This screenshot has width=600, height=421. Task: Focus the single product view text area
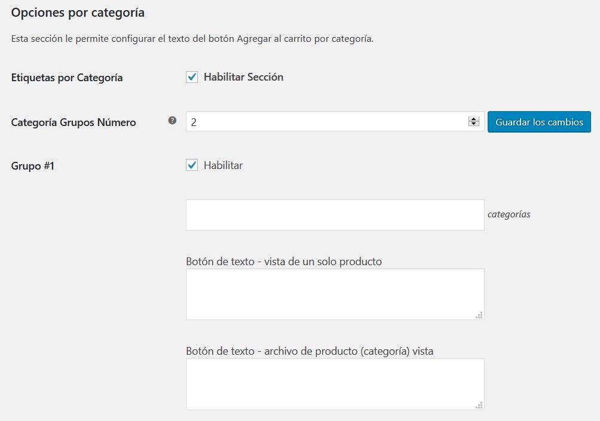pos(335,294)
